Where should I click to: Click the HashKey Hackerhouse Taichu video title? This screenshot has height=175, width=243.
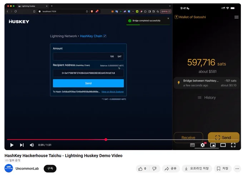[63, 155]
